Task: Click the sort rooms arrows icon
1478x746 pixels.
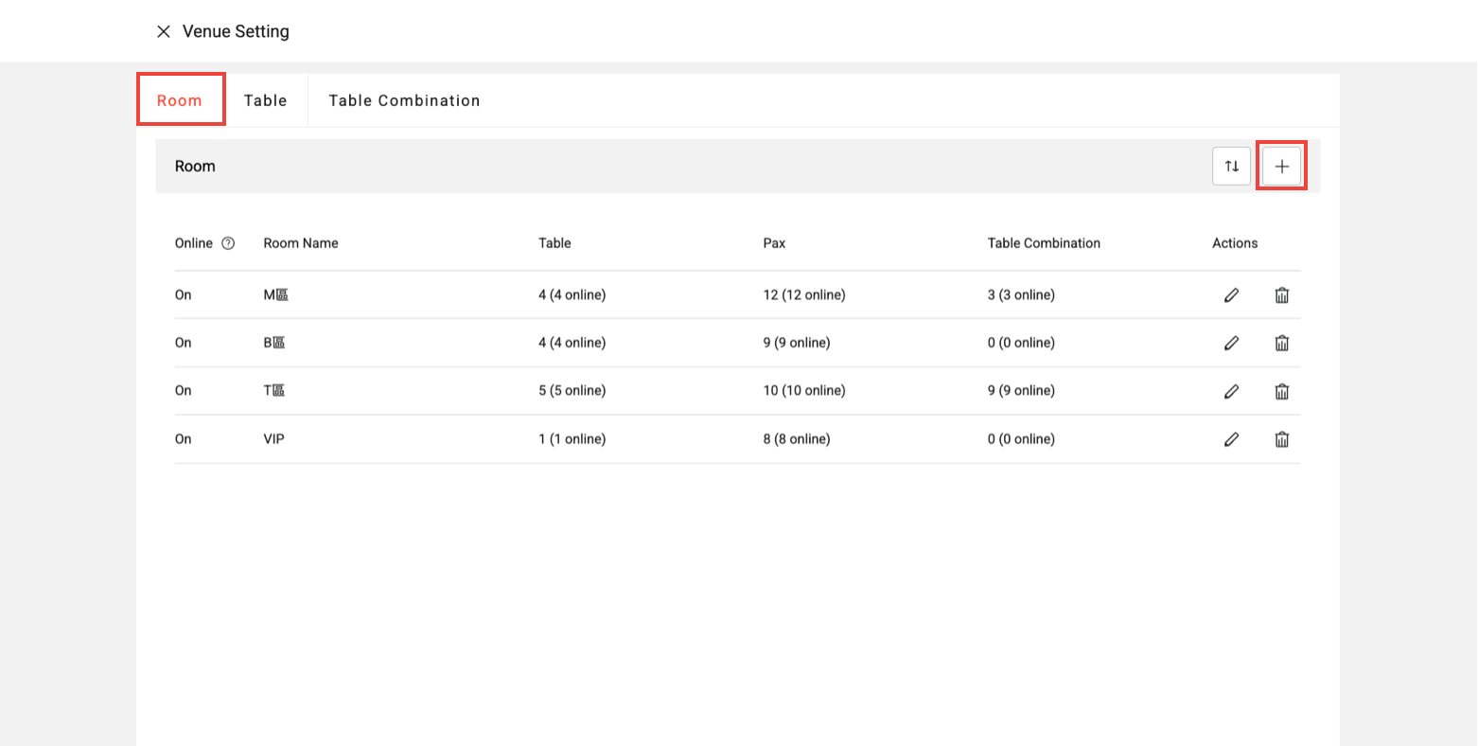Action: 1231,167
